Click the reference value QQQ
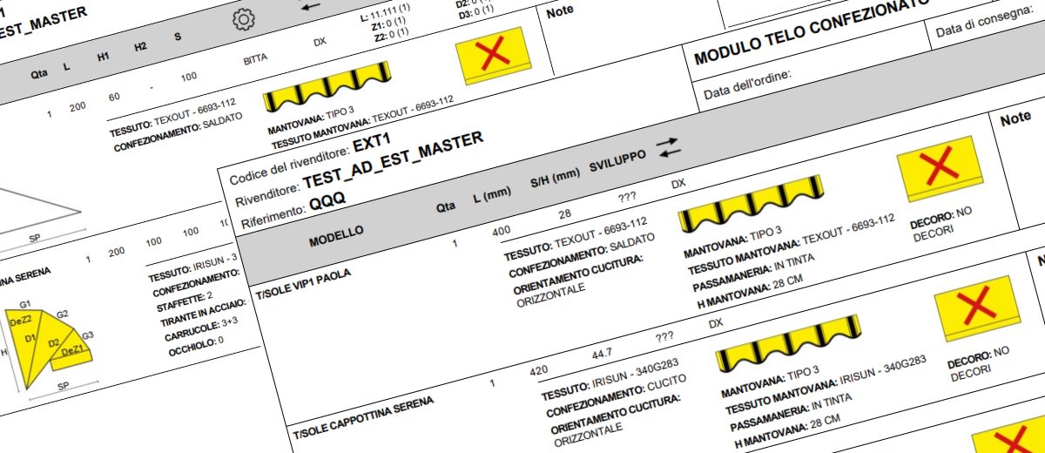1045x453 pixels. click(x=327, y=202)
